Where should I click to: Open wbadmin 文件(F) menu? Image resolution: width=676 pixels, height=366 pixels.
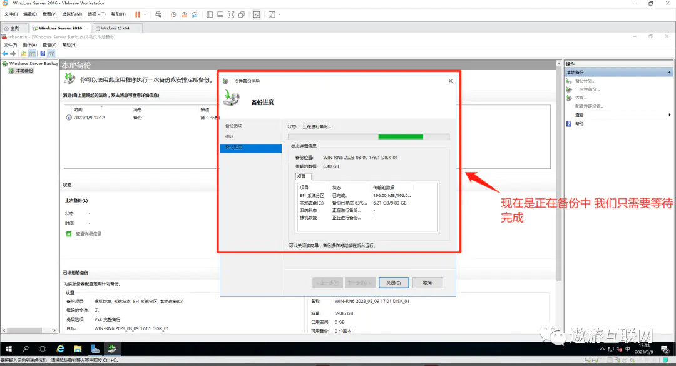click(11, 45)
